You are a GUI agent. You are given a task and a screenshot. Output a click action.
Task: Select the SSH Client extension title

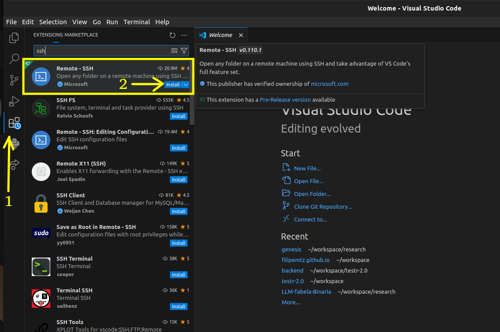click(x=71, y=195)
